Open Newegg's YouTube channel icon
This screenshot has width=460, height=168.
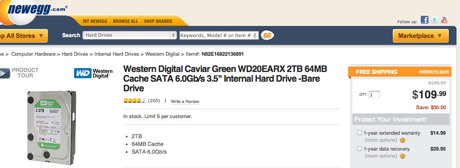pos(444,20)
